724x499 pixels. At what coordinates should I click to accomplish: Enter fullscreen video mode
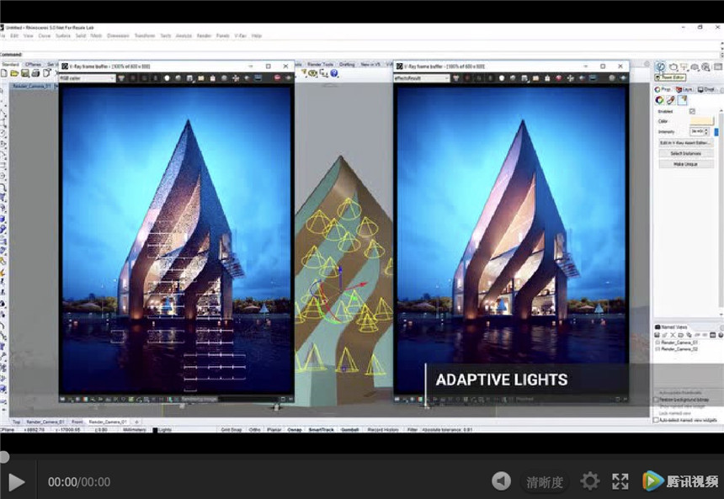[620, 481]
